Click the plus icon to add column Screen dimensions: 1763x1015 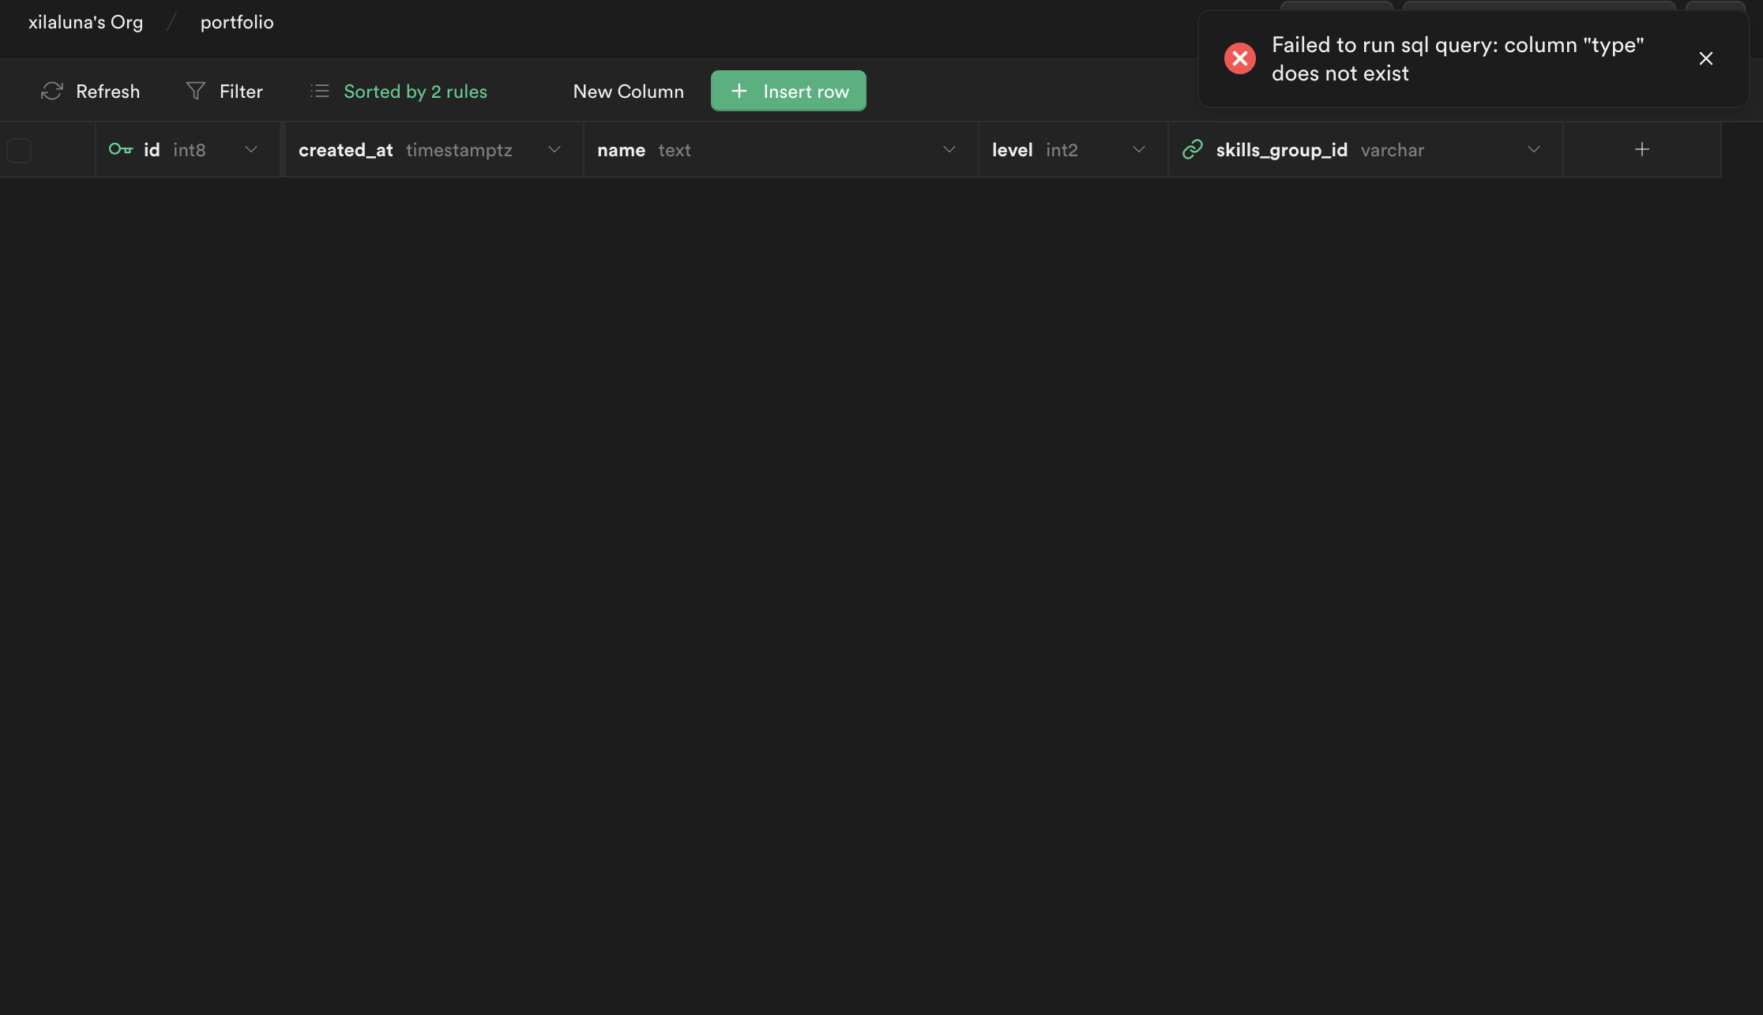point(1641,149)
